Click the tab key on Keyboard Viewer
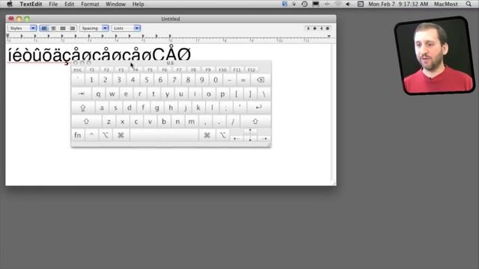The width and height of the screenshot is (479, 269). tap(82, 94)
